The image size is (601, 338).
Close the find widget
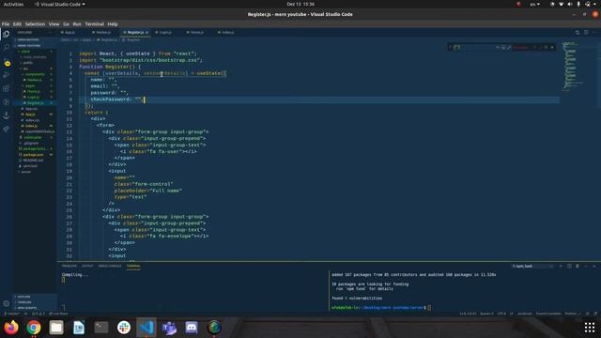[552, 48]
